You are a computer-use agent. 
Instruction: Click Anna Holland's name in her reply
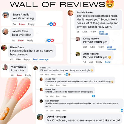coord(91,54)
